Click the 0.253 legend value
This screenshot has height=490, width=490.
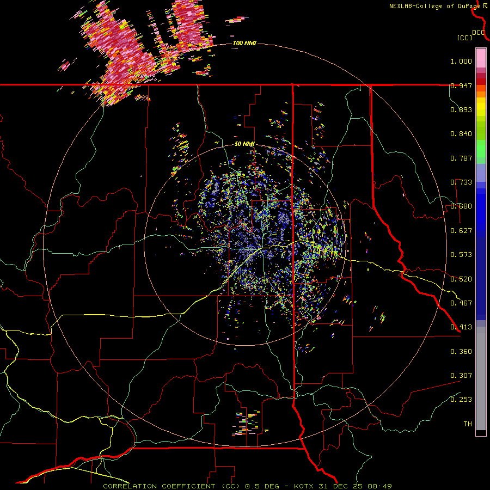461,400
